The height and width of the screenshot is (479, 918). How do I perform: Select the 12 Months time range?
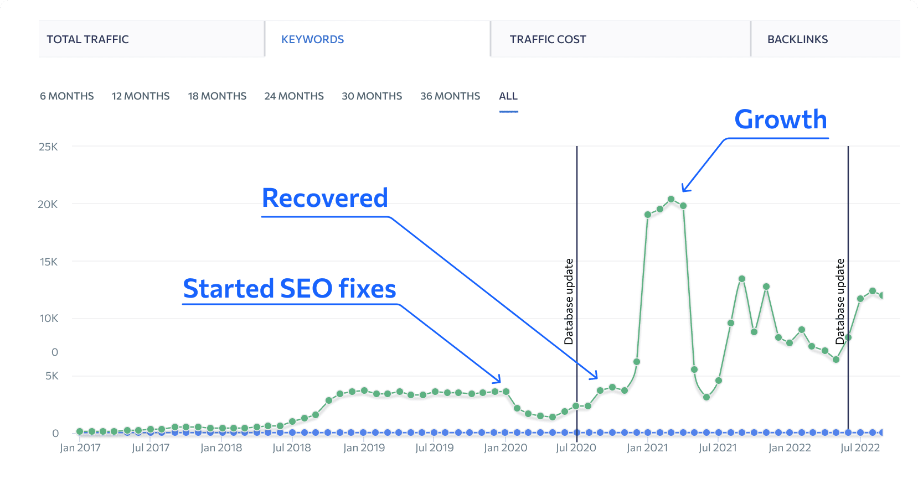click(141, 96)
